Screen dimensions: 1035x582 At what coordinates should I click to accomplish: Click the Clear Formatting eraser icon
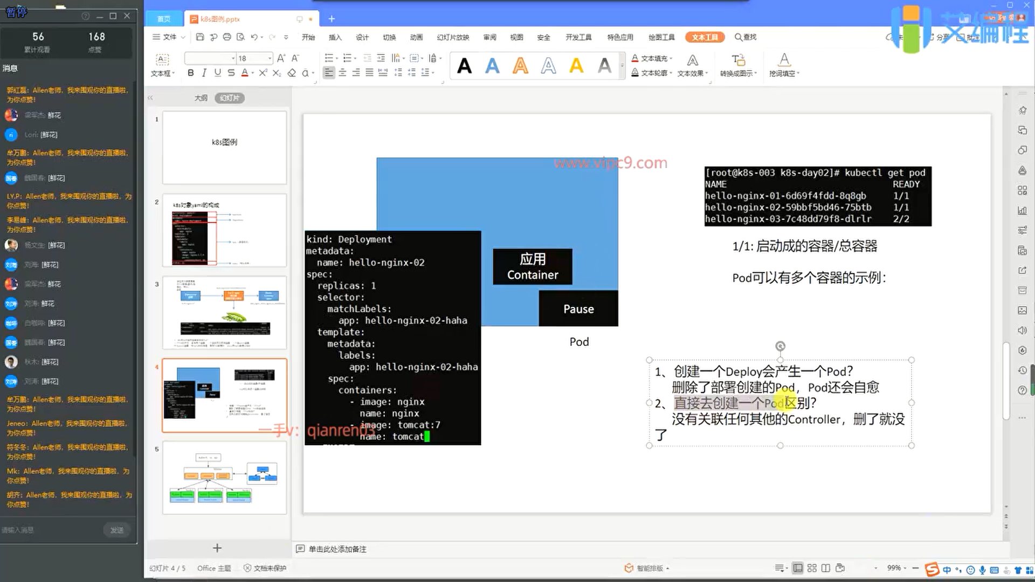tap(292, 73)
